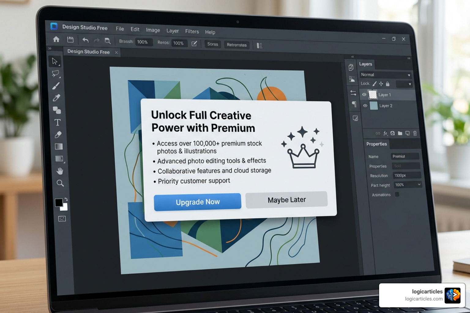Screen dimensions: 470x313
Task: Select the Hand pan tool
Action: tap(60, 171)
